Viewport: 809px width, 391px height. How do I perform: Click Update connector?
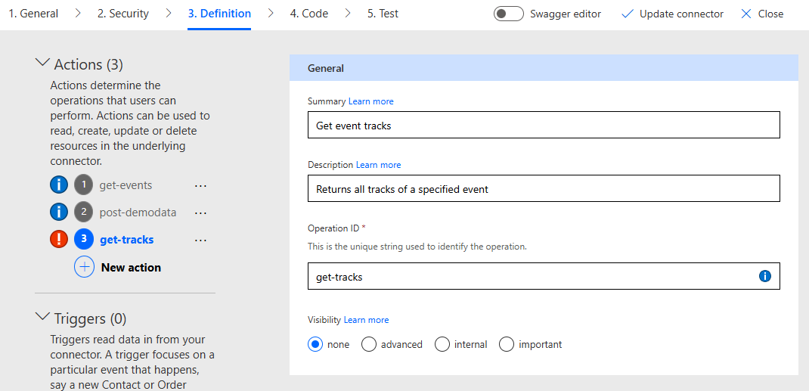click(672, 14)
